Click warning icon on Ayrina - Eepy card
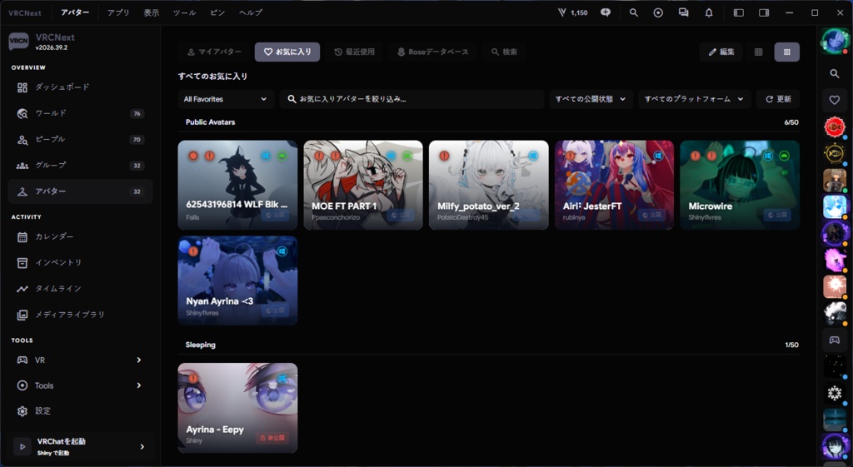The height and width of the screenshot is (467, 853). point(193,379)
